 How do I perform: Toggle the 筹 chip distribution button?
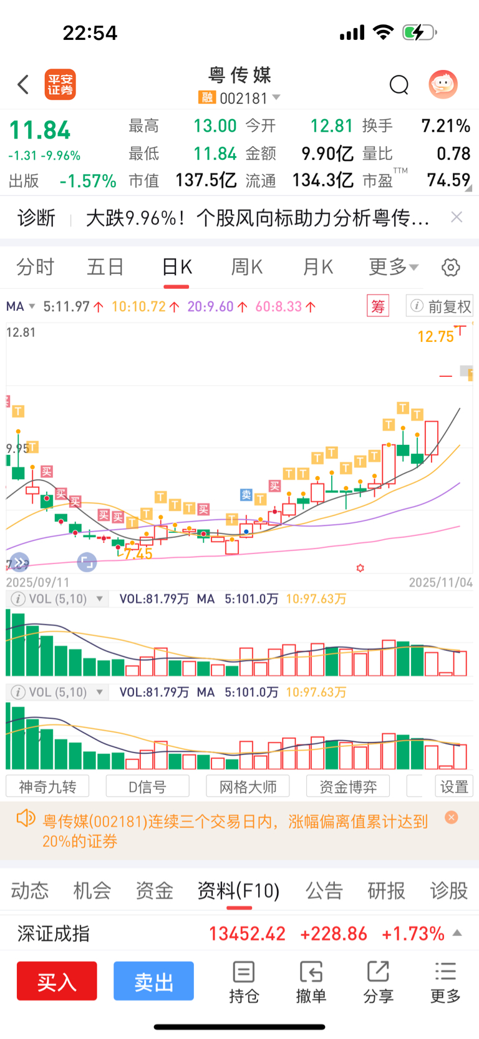378,306
